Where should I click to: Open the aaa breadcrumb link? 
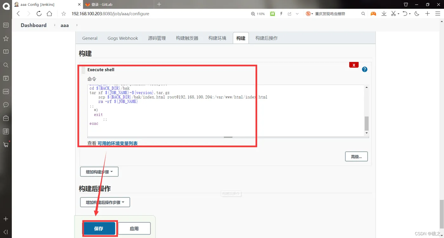point(65,25)
